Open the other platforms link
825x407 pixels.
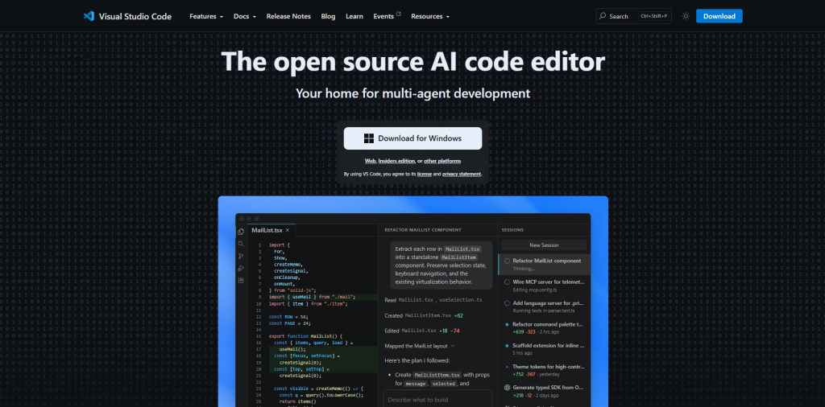(x=442, y=161)
